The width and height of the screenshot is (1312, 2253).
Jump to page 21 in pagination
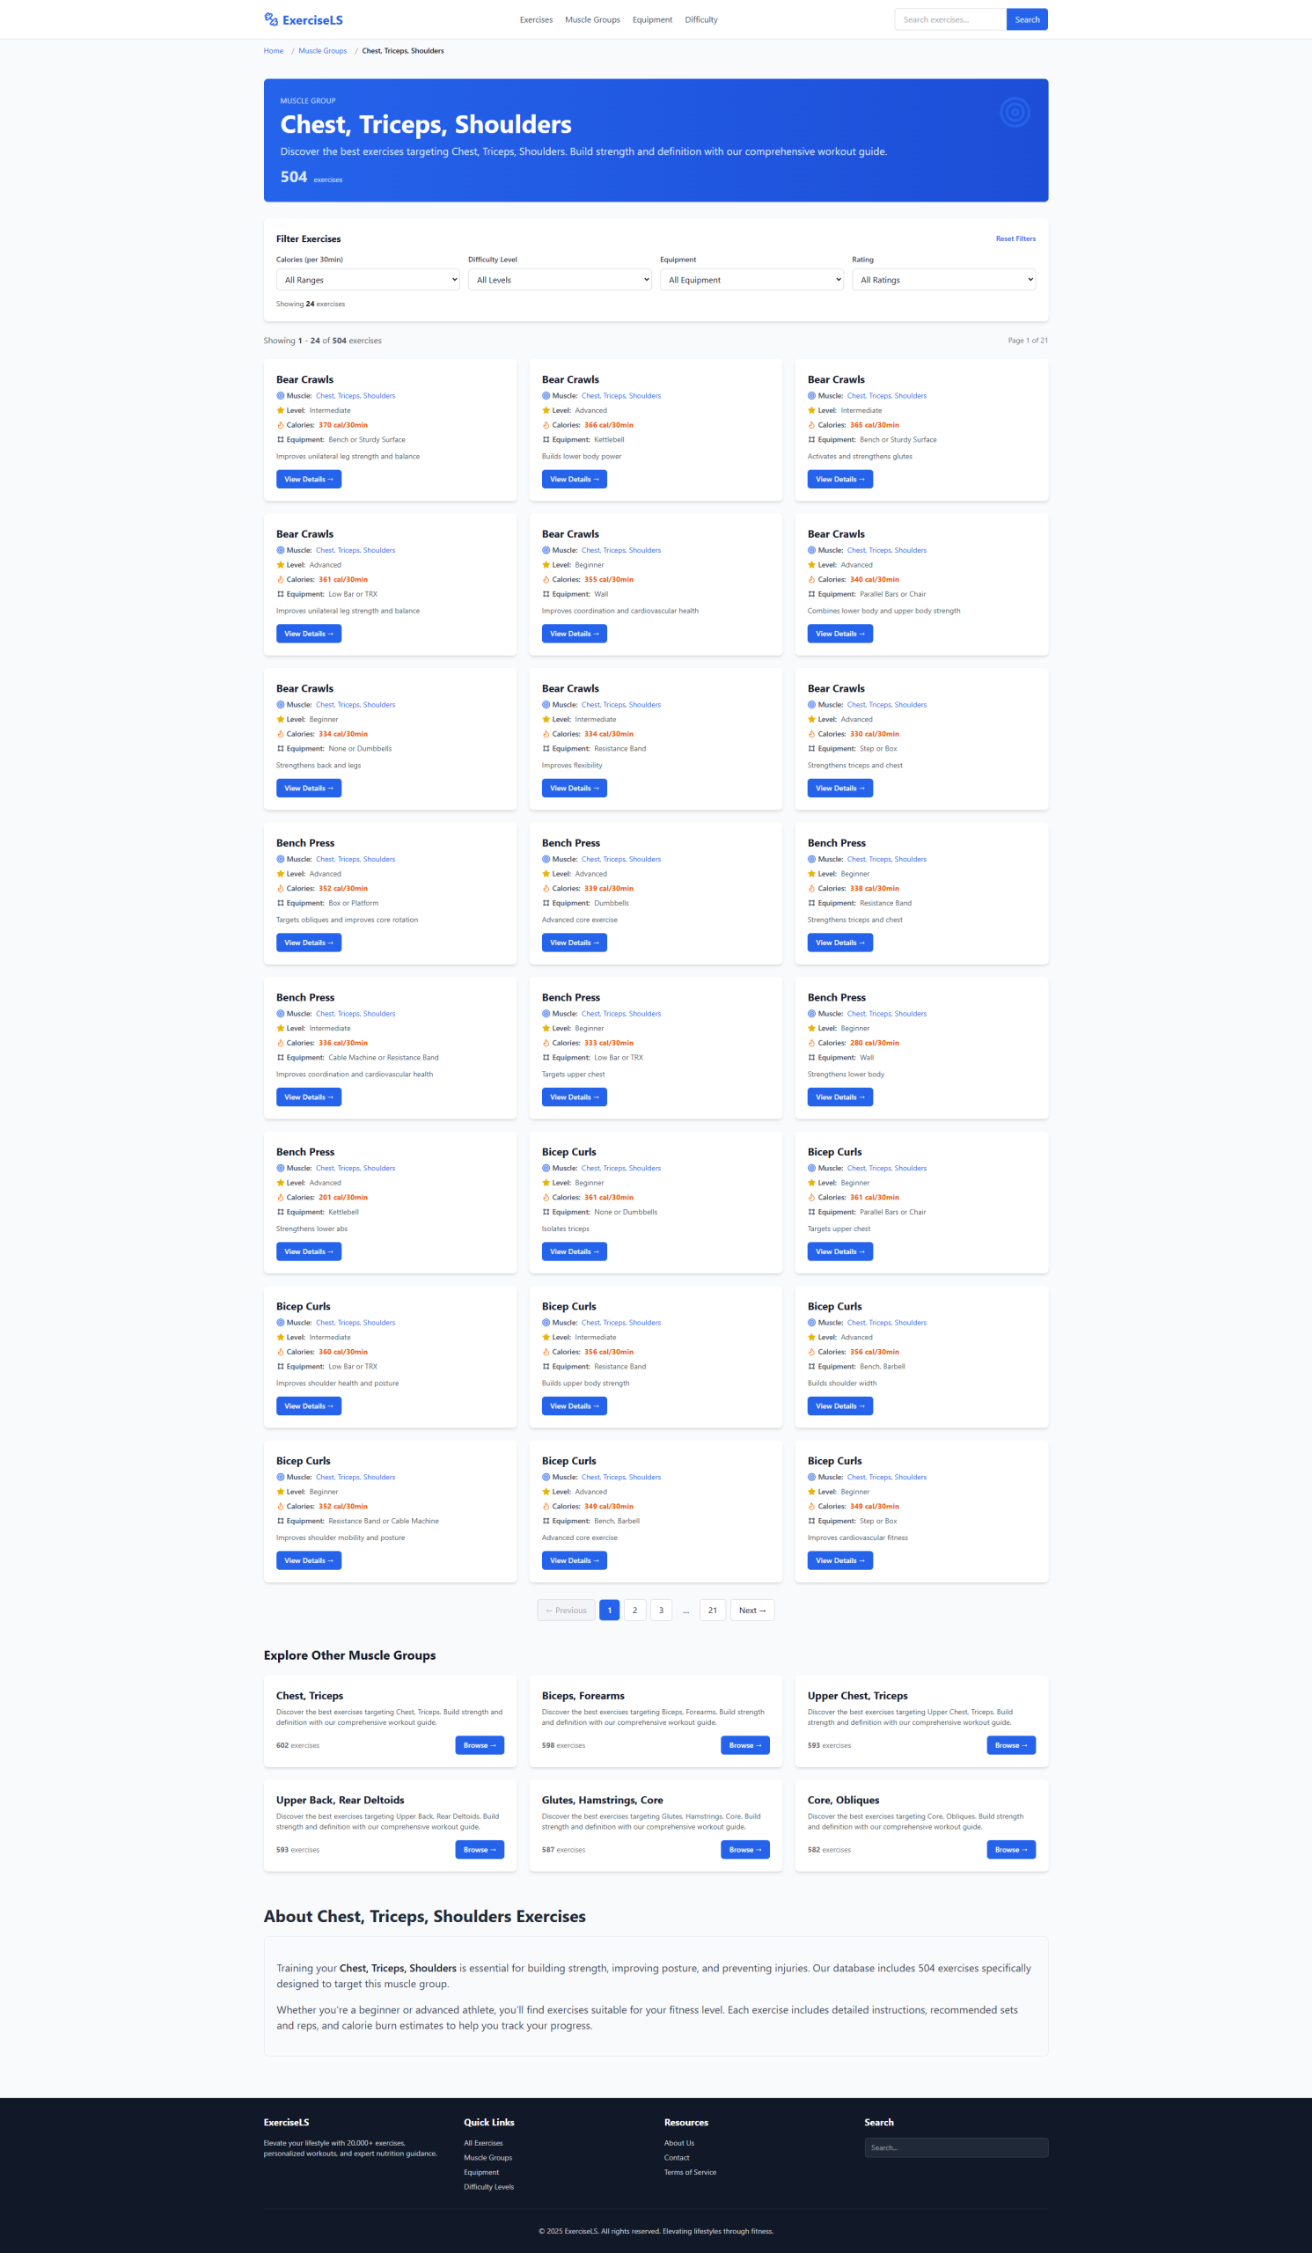click(712, 1611)
